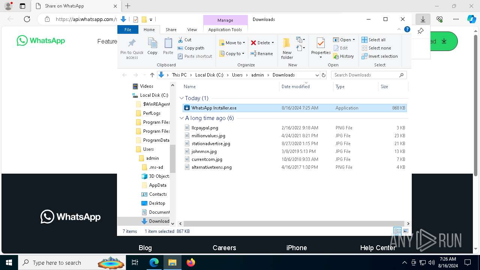Open file Properties from the ribbon
The height and width of the screenshot is (270, 480).
pyautogui.click(x=321, y=48)
